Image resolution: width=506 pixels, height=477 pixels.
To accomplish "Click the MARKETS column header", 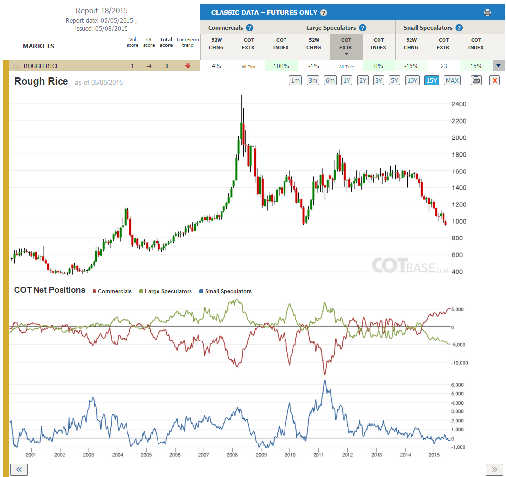I will pos(38,46).
